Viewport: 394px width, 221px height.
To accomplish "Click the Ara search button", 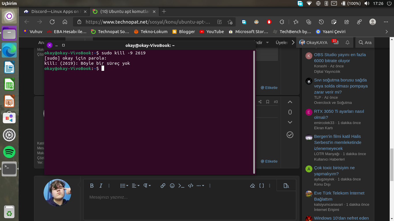I will pyautogui.click(x=365, y=42).
